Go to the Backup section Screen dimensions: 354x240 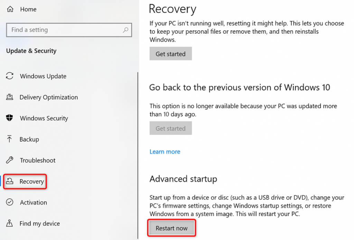click(x=29, y=139)
